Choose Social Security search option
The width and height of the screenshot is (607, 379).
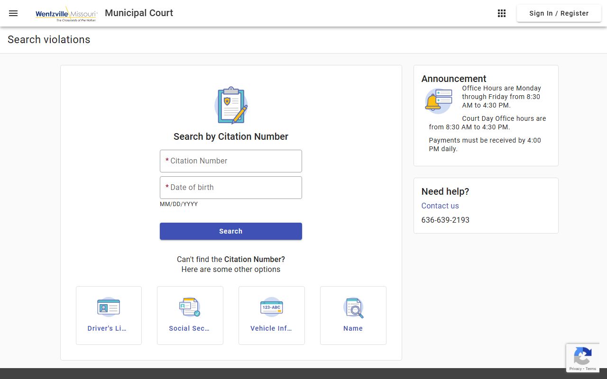190,316
